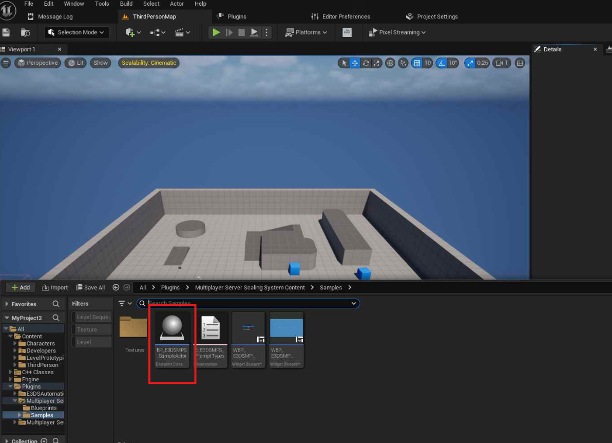Expand the Engine folder in tree
The image size is (612, 443).
pos(11,379)
